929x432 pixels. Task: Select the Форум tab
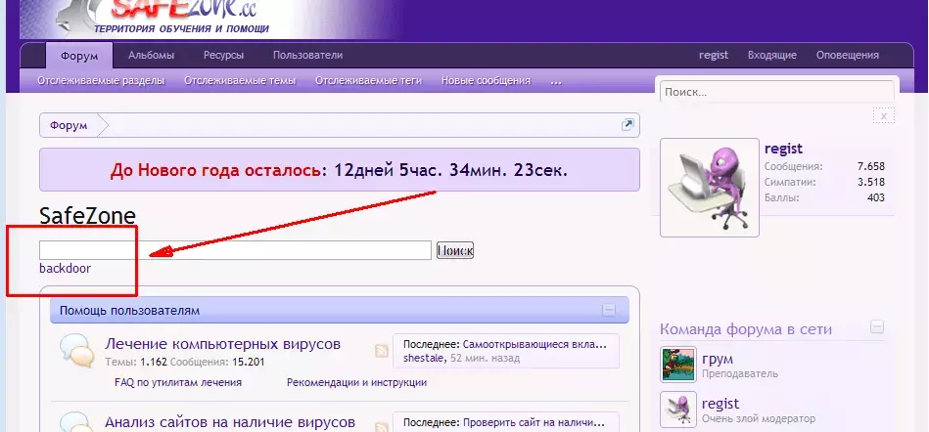tap(79, 56)
